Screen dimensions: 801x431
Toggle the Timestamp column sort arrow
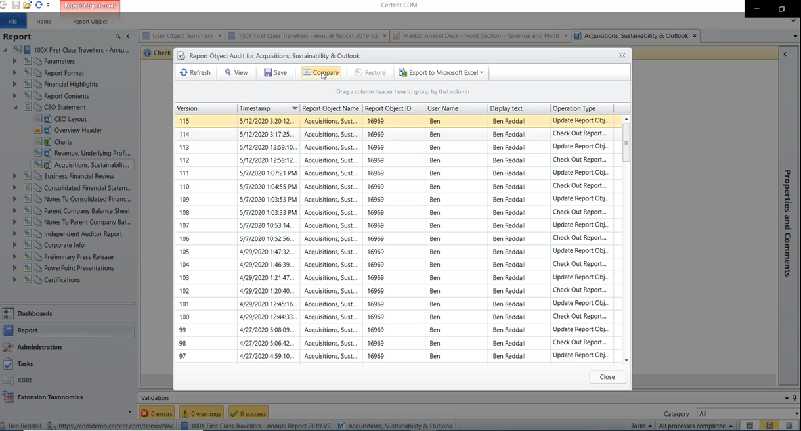click(295, 108)
